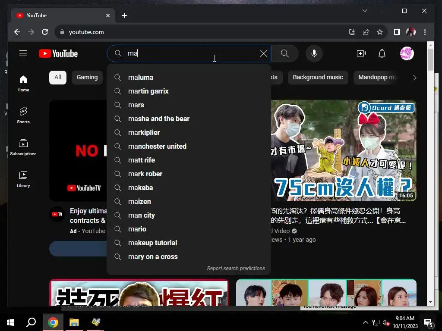The height and width of the screenshot is (331, 442).
Task: Click the YouTube logo
Action: [x=58, y=53]
